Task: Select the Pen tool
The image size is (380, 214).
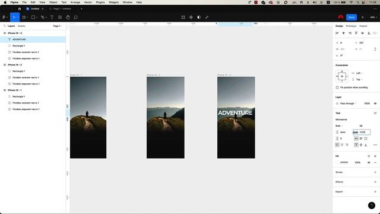Action: (43, 17)
